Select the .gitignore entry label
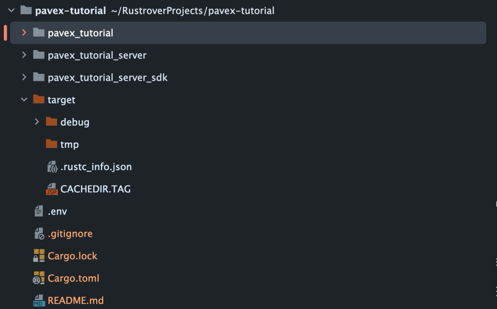This screenshot has width=497, height=309. coord(70,233)
